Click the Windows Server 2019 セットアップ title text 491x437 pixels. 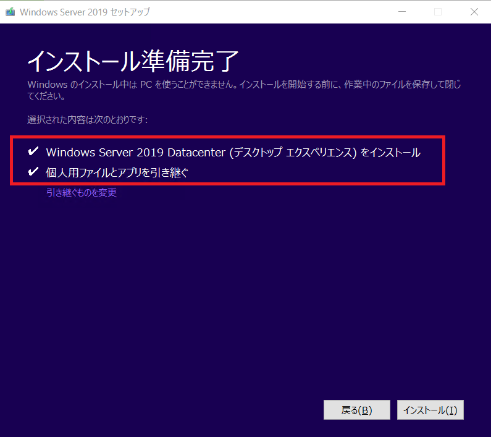point(85,12)
